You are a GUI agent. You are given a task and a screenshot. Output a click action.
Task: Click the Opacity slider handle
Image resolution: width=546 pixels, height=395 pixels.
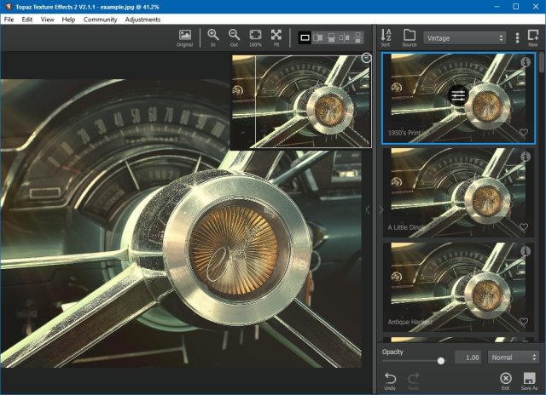coord(441,361)
